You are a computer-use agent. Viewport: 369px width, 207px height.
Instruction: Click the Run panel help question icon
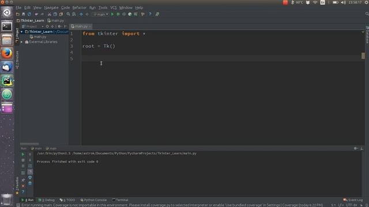23,191
